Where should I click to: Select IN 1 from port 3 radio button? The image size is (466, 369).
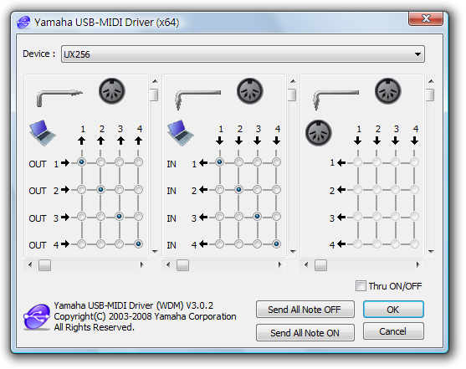pyautogui.click(x=258, y=162)
